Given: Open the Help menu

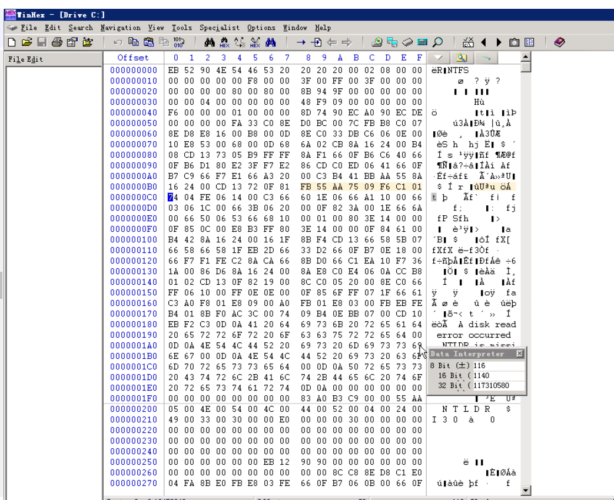Looking at the screenshot, I should click(x=323, y=28).
